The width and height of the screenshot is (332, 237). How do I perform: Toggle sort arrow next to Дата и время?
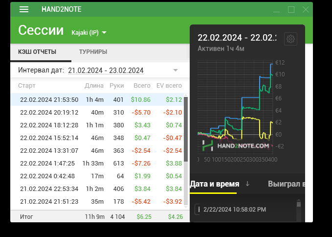pos(247,184)
